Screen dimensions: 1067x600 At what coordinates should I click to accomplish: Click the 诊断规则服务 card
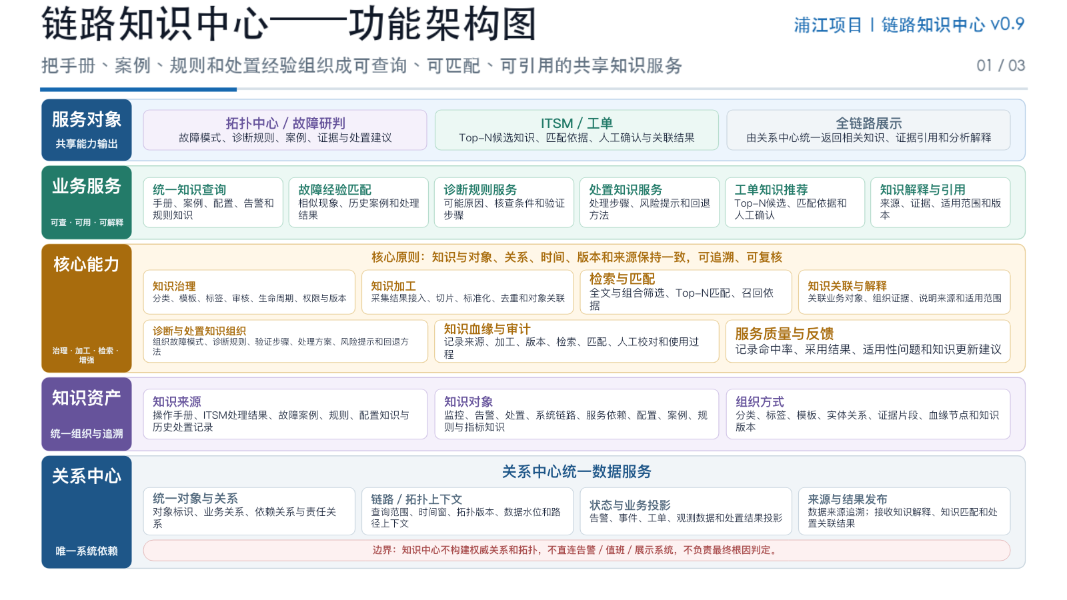[x=504, y=203]
